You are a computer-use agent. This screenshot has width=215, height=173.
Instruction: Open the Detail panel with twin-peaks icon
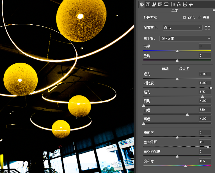tap(154, 4)
